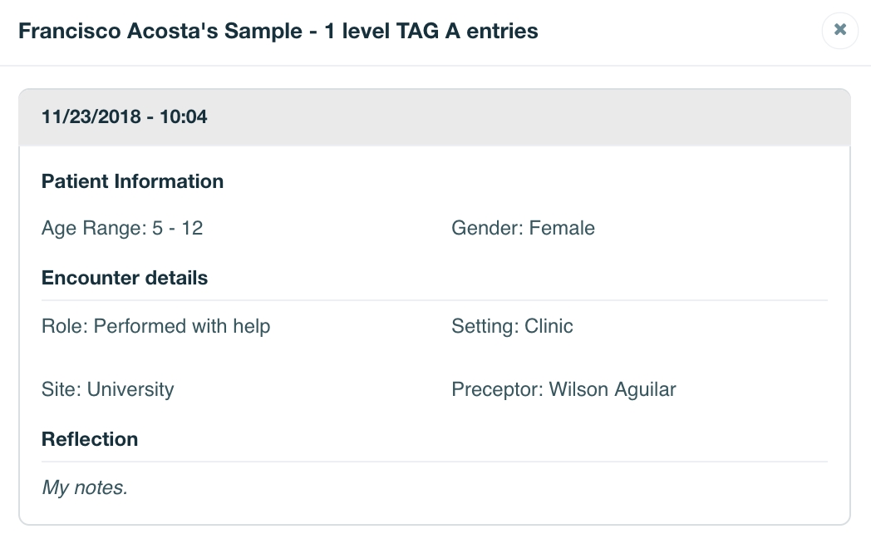The height and width of the screenshot is (539, 871).
Task: Select the Wilson Aguilar preceptor name
Action: tap(613, 389)
